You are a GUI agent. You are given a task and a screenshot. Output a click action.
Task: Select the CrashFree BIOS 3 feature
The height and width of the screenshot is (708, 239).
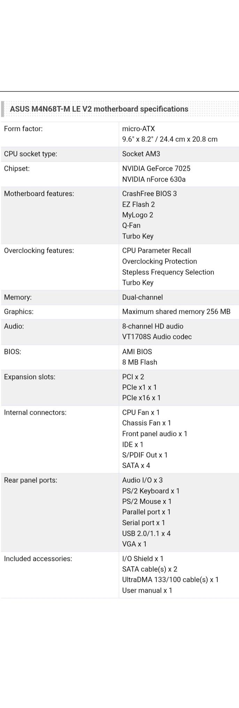tap(149, 194)
